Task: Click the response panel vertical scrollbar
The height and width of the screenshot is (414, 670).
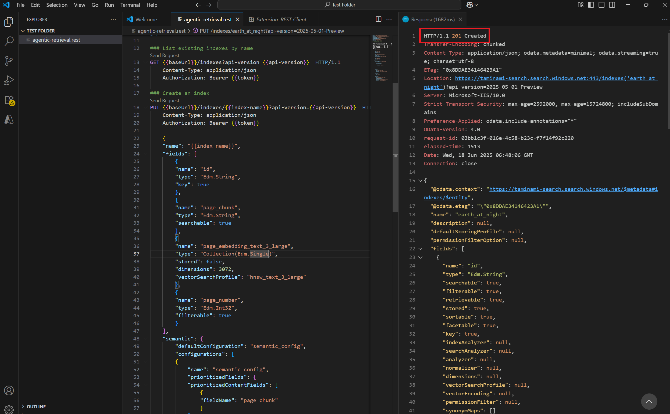Action: coord(669,81)
